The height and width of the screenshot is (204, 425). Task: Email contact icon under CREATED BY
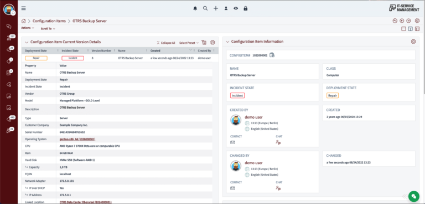click(232, 142)
